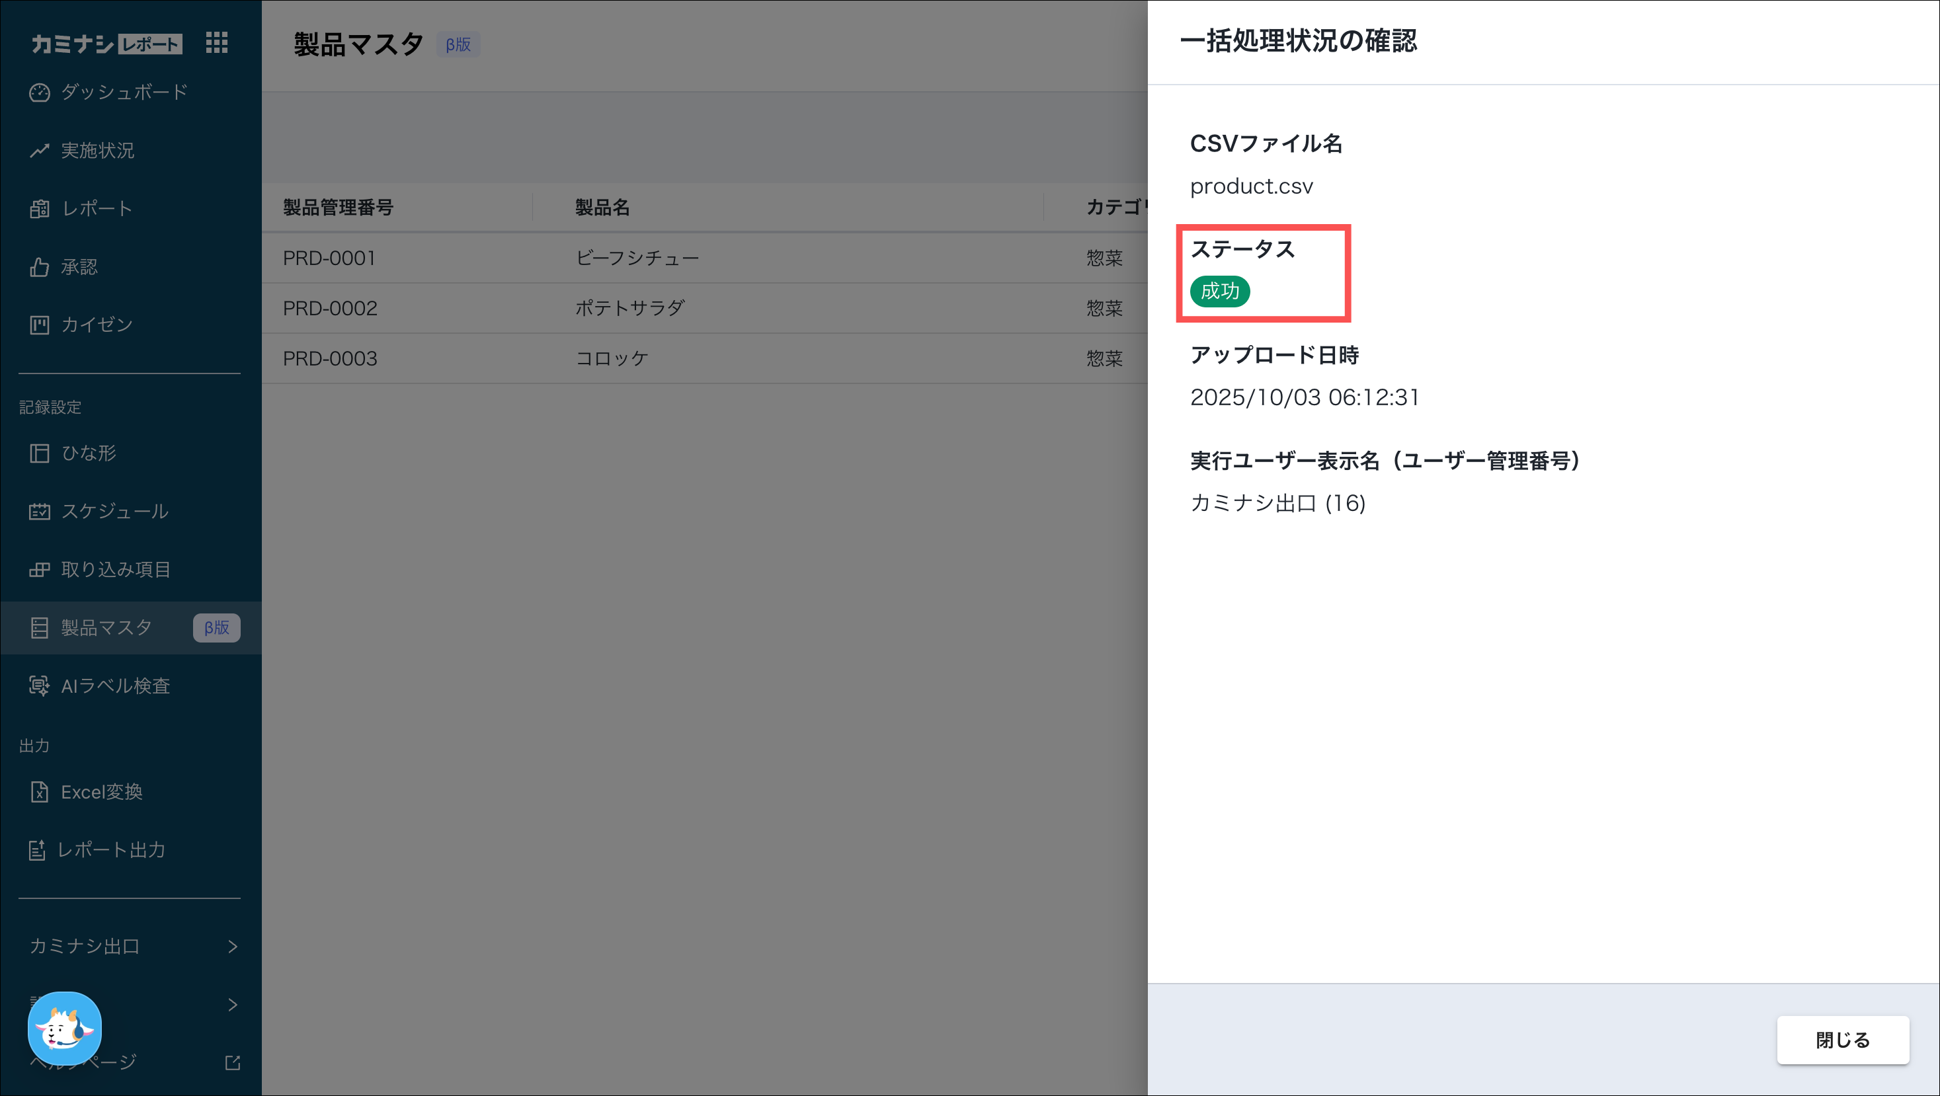Click the external link icon beside ヘルプページ
Image resolution: width=1940 pixels, height=1096 pixels.
click(233, 1062)
